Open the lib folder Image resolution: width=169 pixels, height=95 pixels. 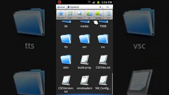tap(66, 24)
